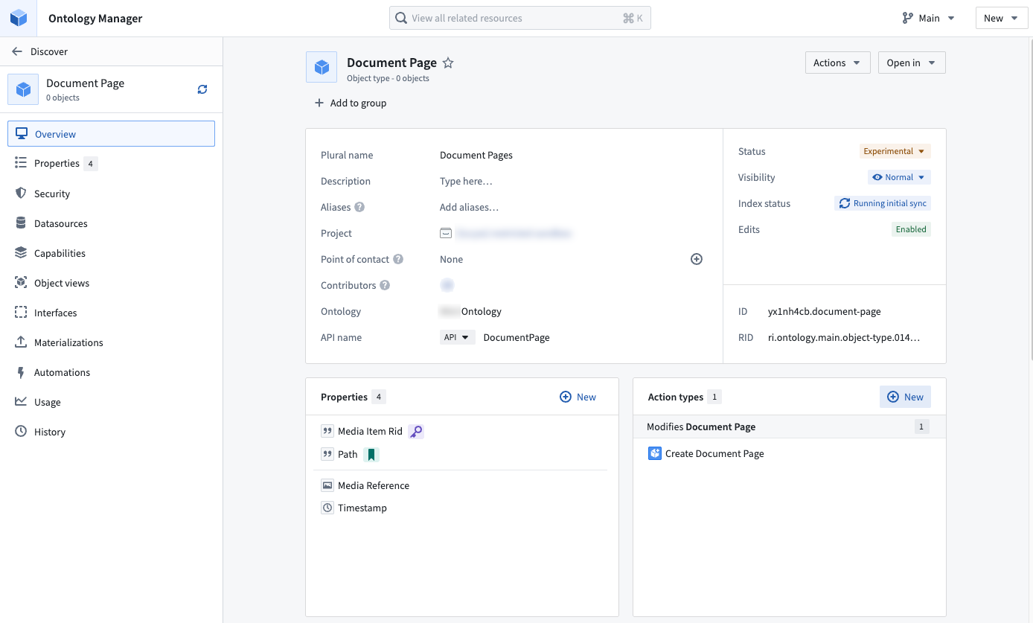This screenshot has width=1033, height=623.
Task: Open the Automations section
Action: click(63, 372)
